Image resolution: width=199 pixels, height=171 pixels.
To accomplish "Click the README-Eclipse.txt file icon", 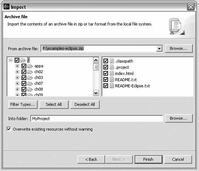I will coord(112,86).
